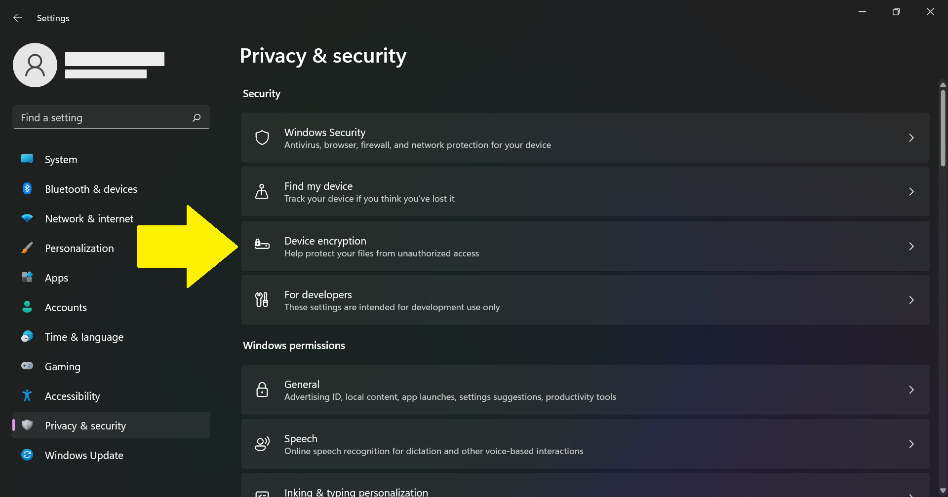Click the Accounts person icon
The image size is (948, 497).
(27, 307)
